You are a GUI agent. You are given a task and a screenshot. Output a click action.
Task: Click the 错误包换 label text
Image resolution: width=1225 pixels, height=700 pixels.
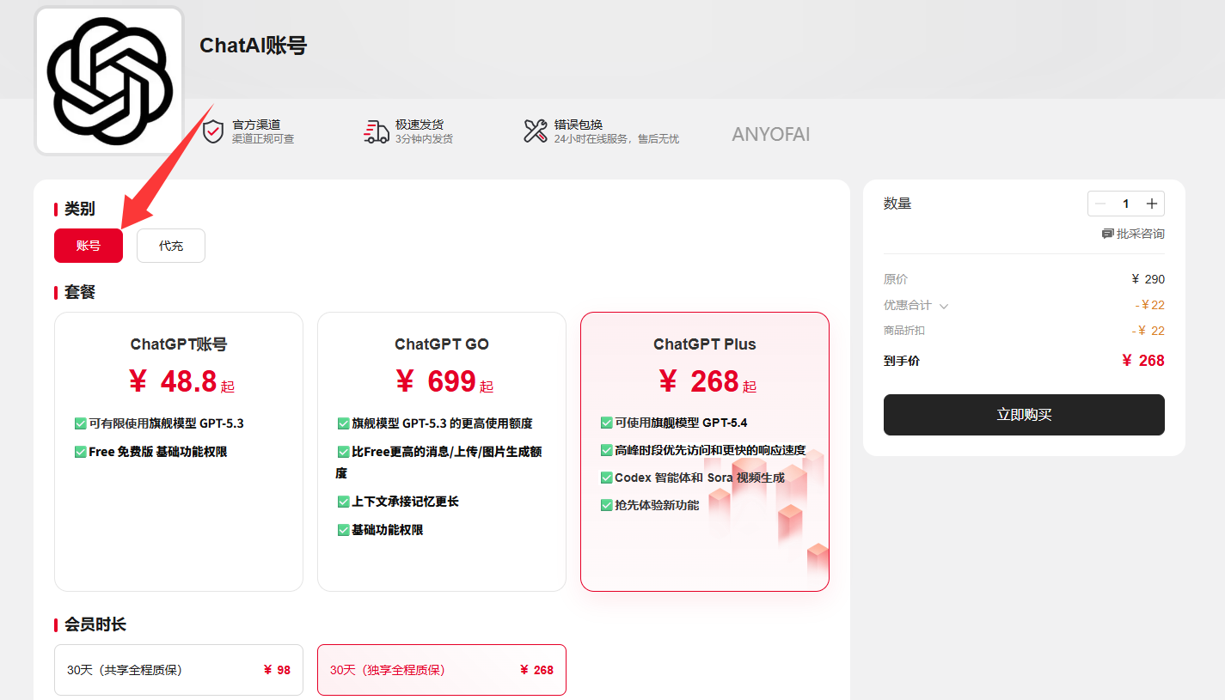tap(579, 125)
